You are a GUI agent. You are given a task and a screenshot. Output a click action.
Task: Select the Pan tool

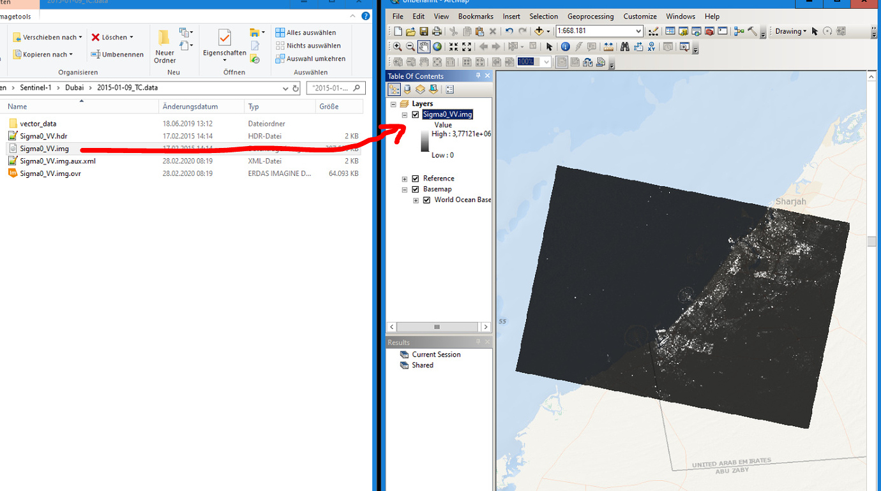[423, 47]
